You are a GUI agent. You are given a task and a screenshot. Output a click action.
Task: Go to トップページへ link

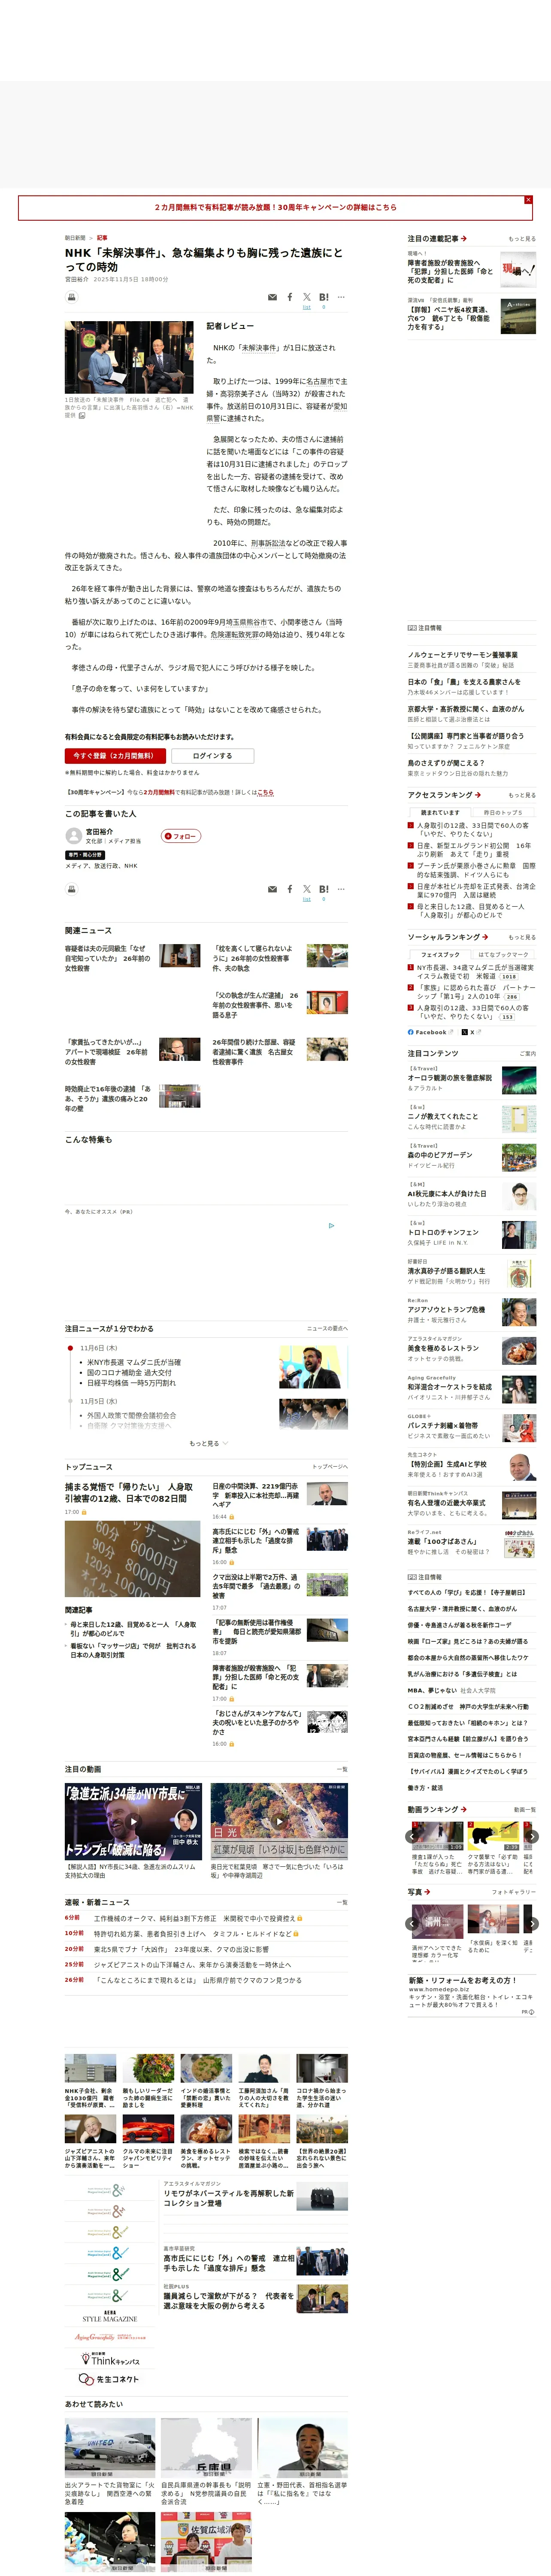330,1467
